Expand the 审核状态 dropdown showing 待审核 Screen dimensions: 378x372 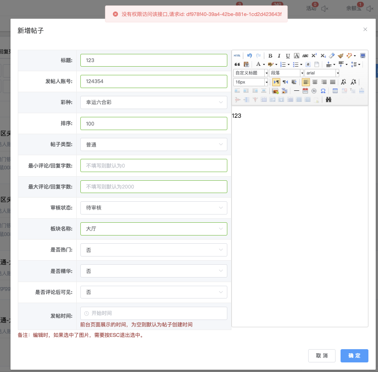click(153, 208)
